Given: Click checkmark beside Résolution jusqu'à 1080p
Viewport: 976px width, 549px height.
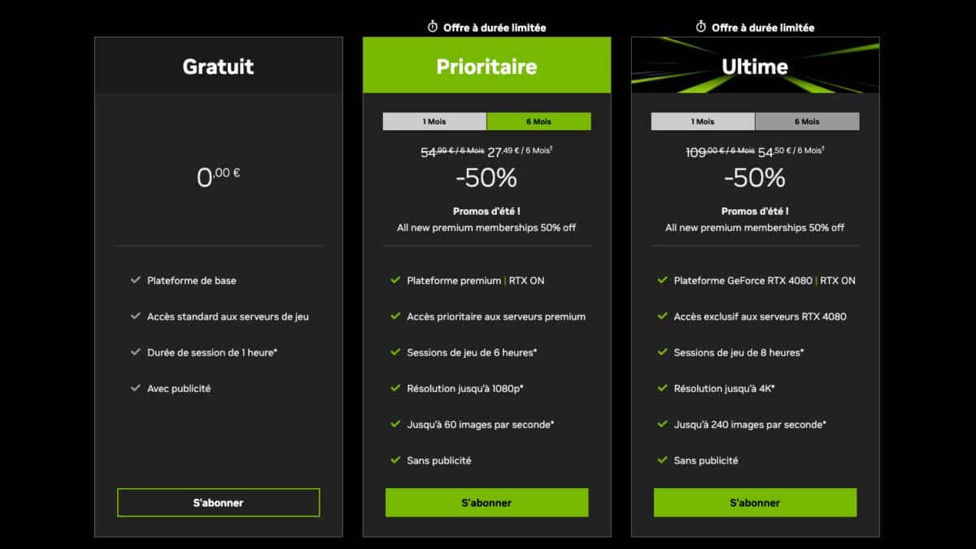Looking at the screenshot, I should 395,388.
